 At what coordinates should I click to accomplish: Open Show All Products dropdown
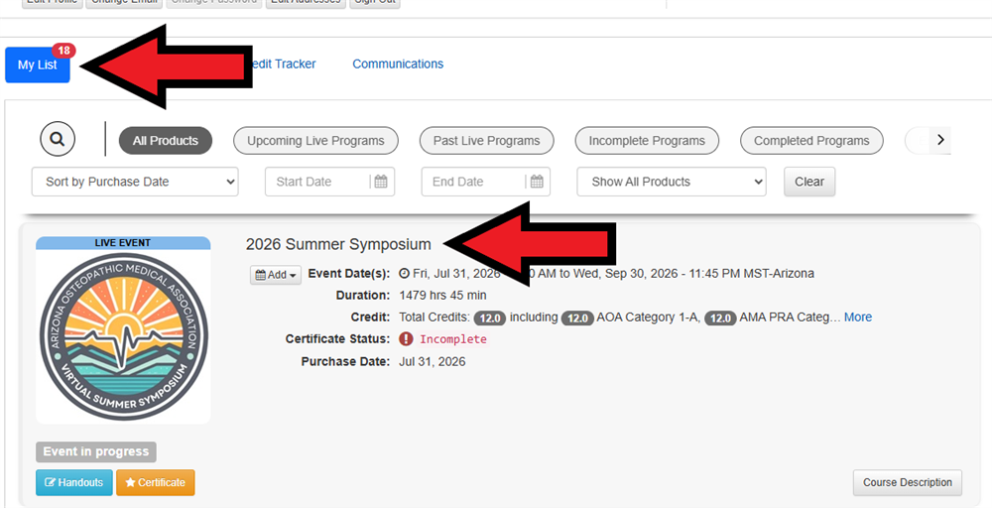(x=672, y=182)
